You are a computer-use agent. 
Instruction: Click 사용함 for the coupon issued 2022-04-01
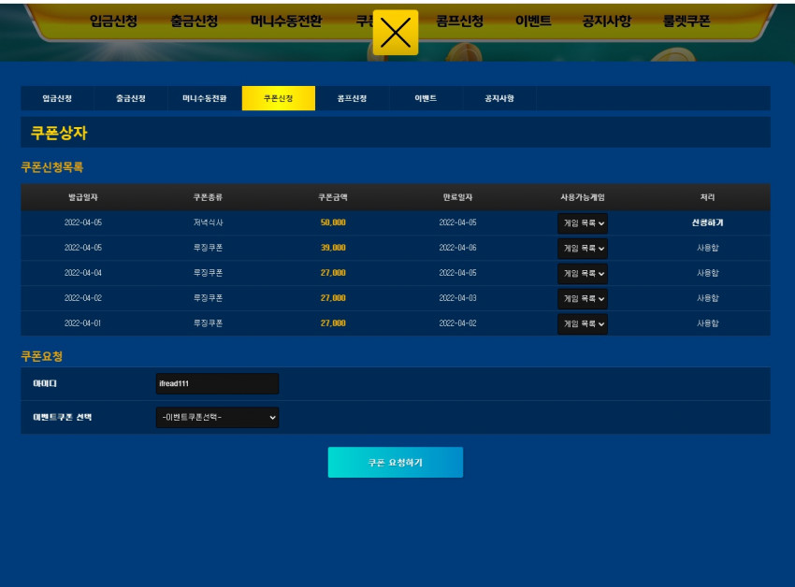708,322
